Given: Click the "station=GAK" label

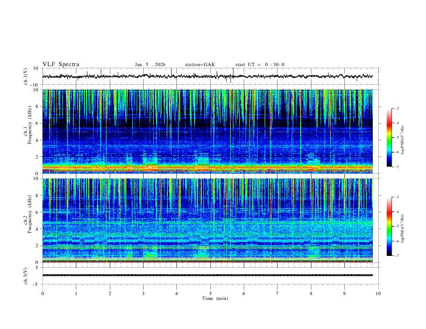Looking at the screenshot, I should pyautogui.click(x=200, y=65).
